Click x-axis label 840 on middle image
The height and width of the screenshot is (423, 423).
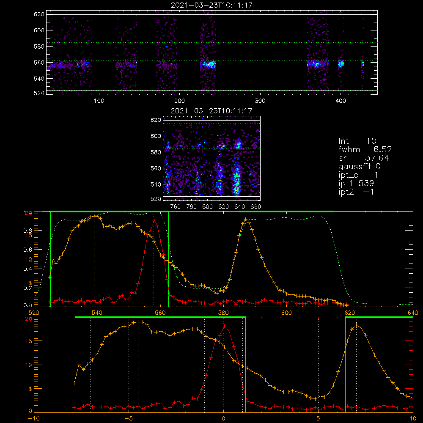tap(239, 207)
